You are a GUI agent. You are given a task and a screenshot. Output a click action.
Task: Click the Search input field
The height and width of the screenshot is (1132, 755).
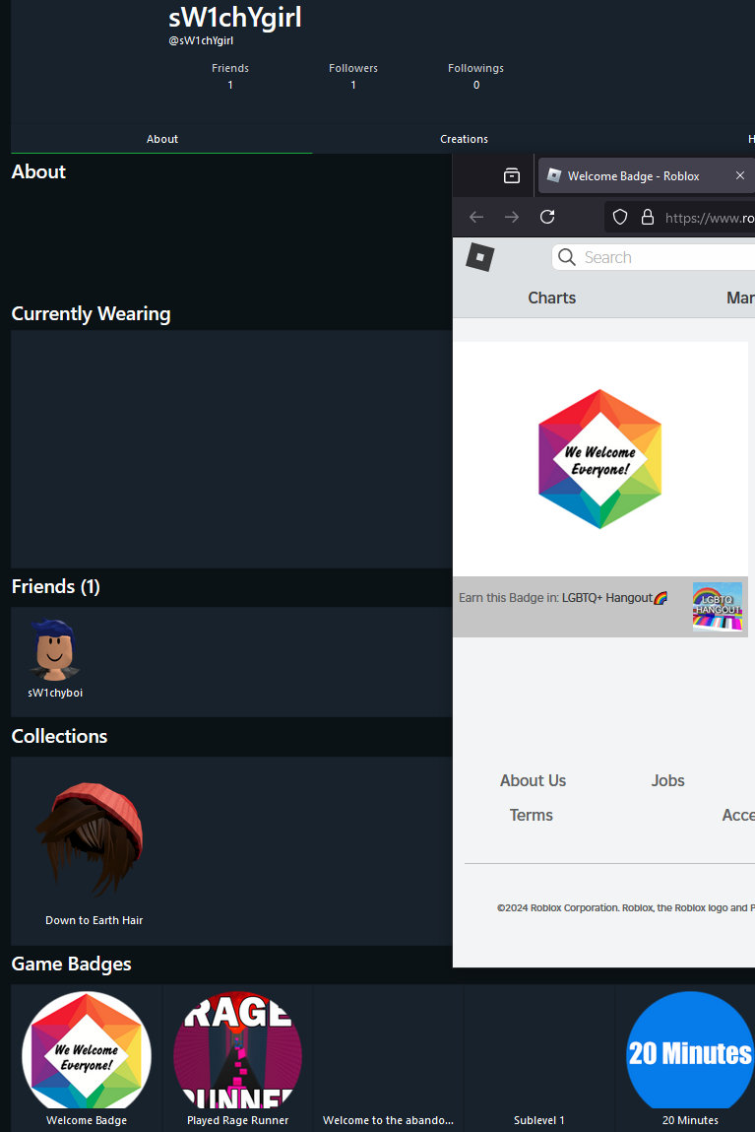(x=653, y=257)
